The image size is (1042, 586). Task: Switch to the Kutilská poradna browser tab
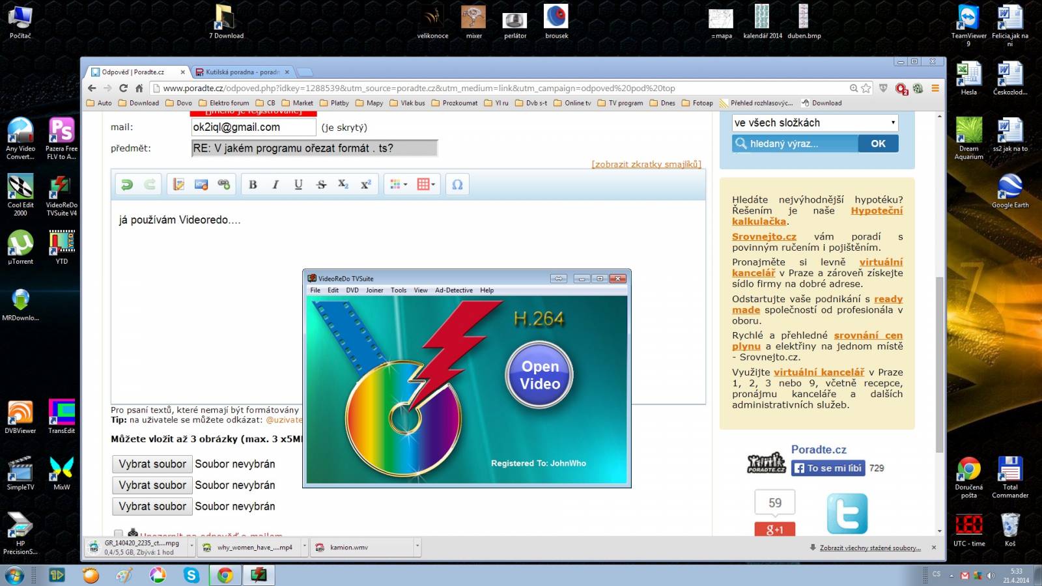(242, 72)
